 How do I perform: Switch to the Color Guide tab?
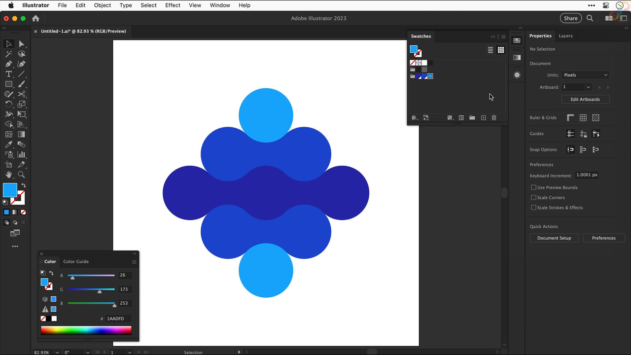(x=76, y=262)
